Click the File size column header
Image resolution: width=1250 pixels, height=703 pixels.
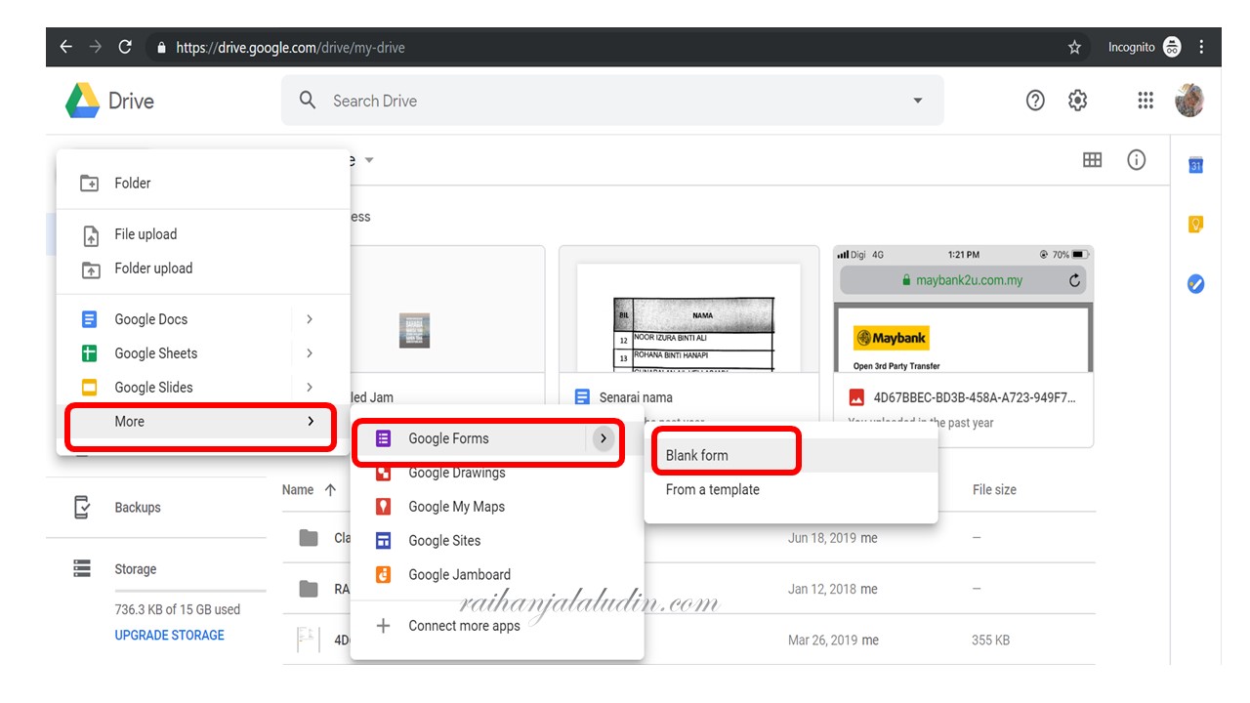(994, 490)
